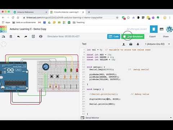The height and width of the screenshot is (130, 173).
Task: Go back in browser history
Action: [x=3, y=18]
